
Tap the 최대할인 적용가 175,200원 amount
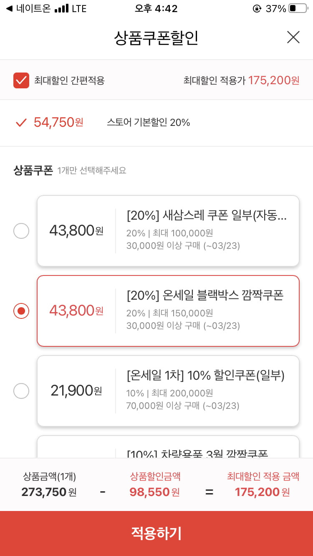tap(274, 80)
